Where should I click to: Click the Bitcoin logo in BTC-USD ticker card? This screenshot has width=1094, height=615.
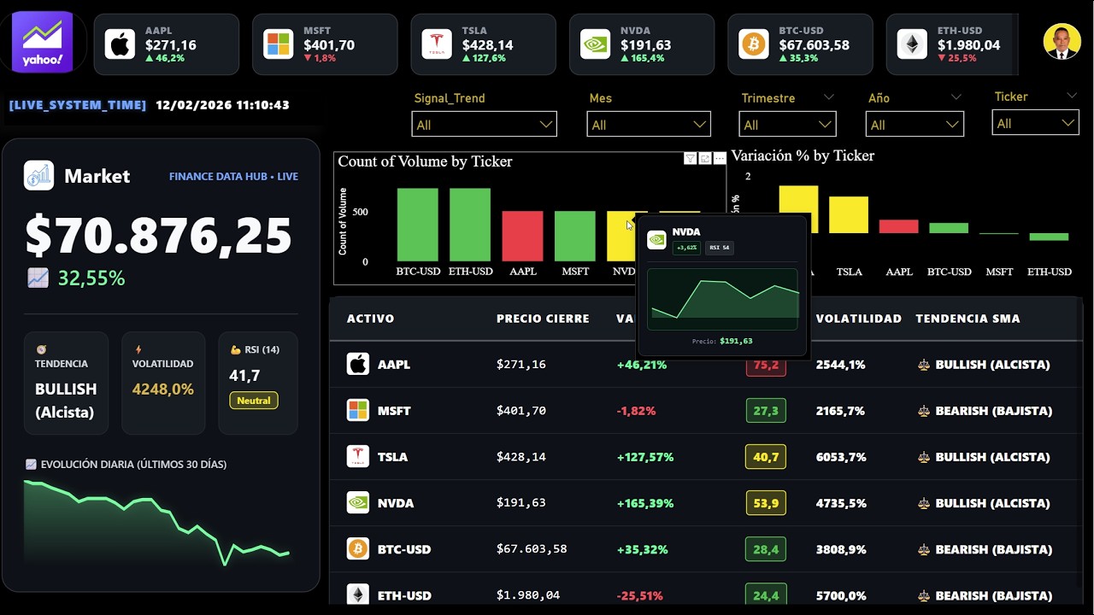(754, 44)
